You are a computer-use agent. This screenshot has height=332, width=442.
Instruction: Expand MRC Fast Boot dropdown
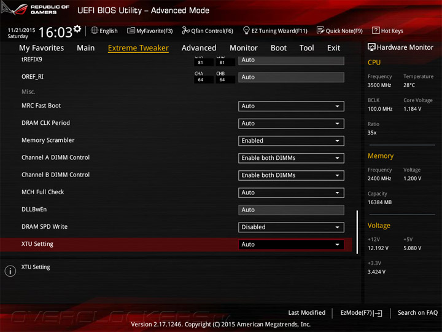pyautogui.click(x=291, y=106)
